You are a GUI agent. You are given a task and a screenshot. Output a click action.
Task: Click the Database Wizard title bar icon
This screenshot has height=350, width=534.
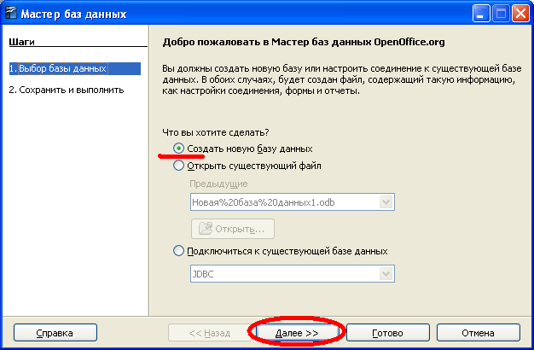(10, 14)
